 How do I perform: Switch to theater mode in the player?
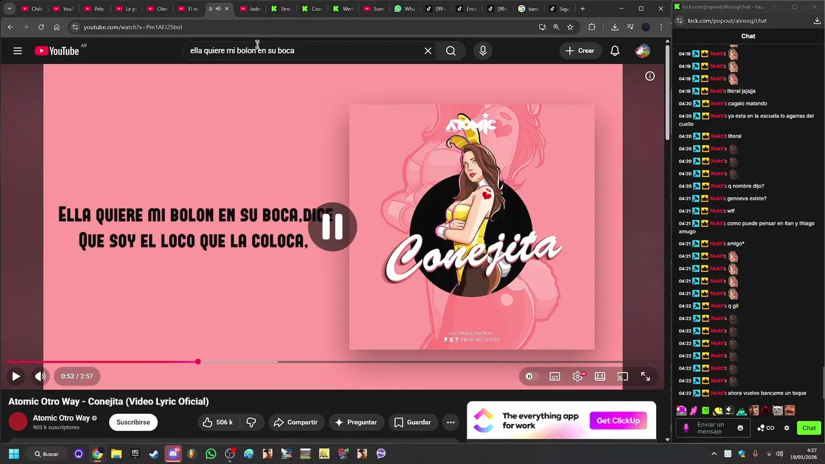click(x=600, y=376)
